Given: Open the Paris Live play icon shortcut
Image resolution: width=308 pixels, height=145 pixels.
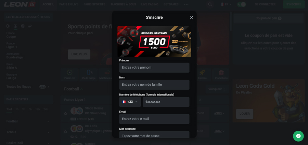Looking at the screenshot, I should (69, 72).
